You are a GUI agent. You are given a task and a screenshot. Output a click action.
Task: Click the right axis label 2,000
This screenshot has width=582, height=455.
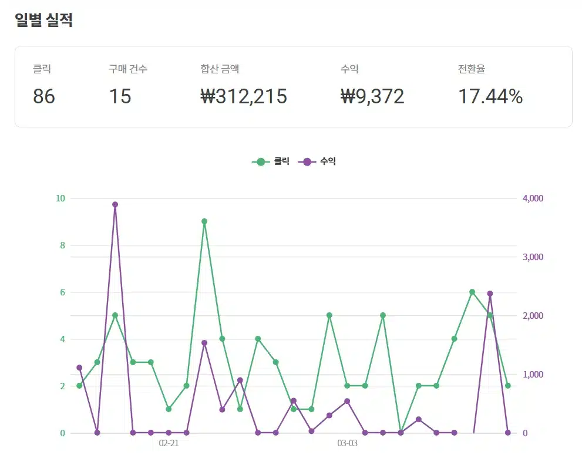533,315
